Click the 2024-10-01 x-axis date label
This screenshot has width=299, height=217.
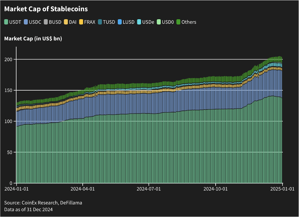point(216,189)
